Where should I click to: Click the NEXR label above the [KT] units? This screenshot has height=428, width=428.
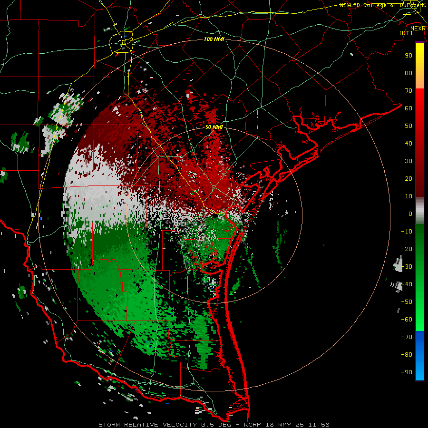coord(418,29)
